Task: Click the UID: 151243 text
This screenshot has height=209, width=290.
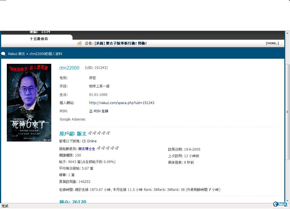Action: 96,68
